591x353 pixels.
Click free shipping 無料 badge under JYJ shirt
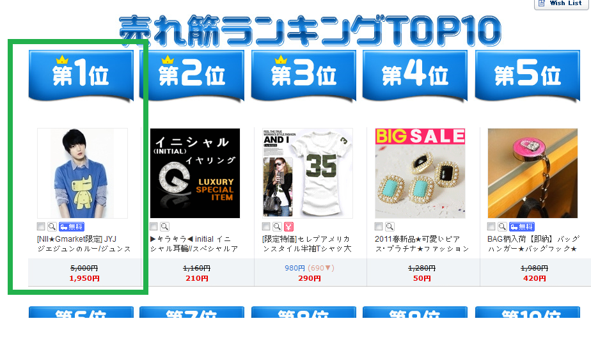72,226
